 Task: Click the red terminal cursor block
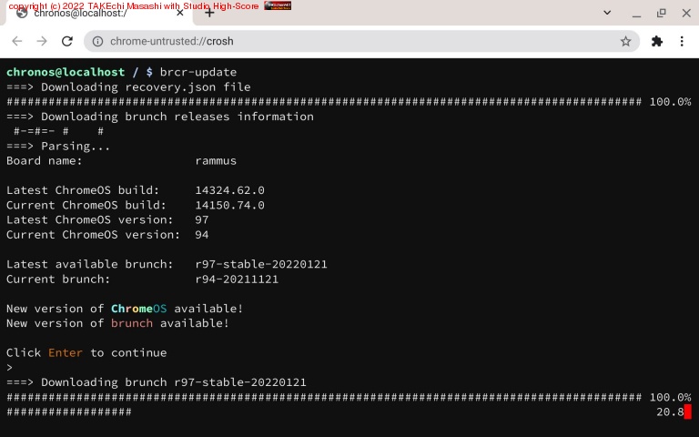[687, 412]
